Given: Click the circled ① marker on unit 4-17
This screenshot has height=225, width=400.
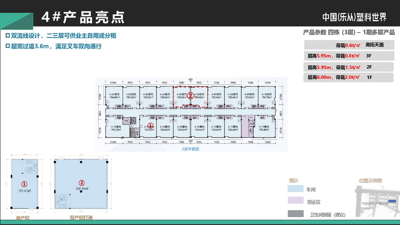Looking at the screenshot, I should [x=150, y=125].
